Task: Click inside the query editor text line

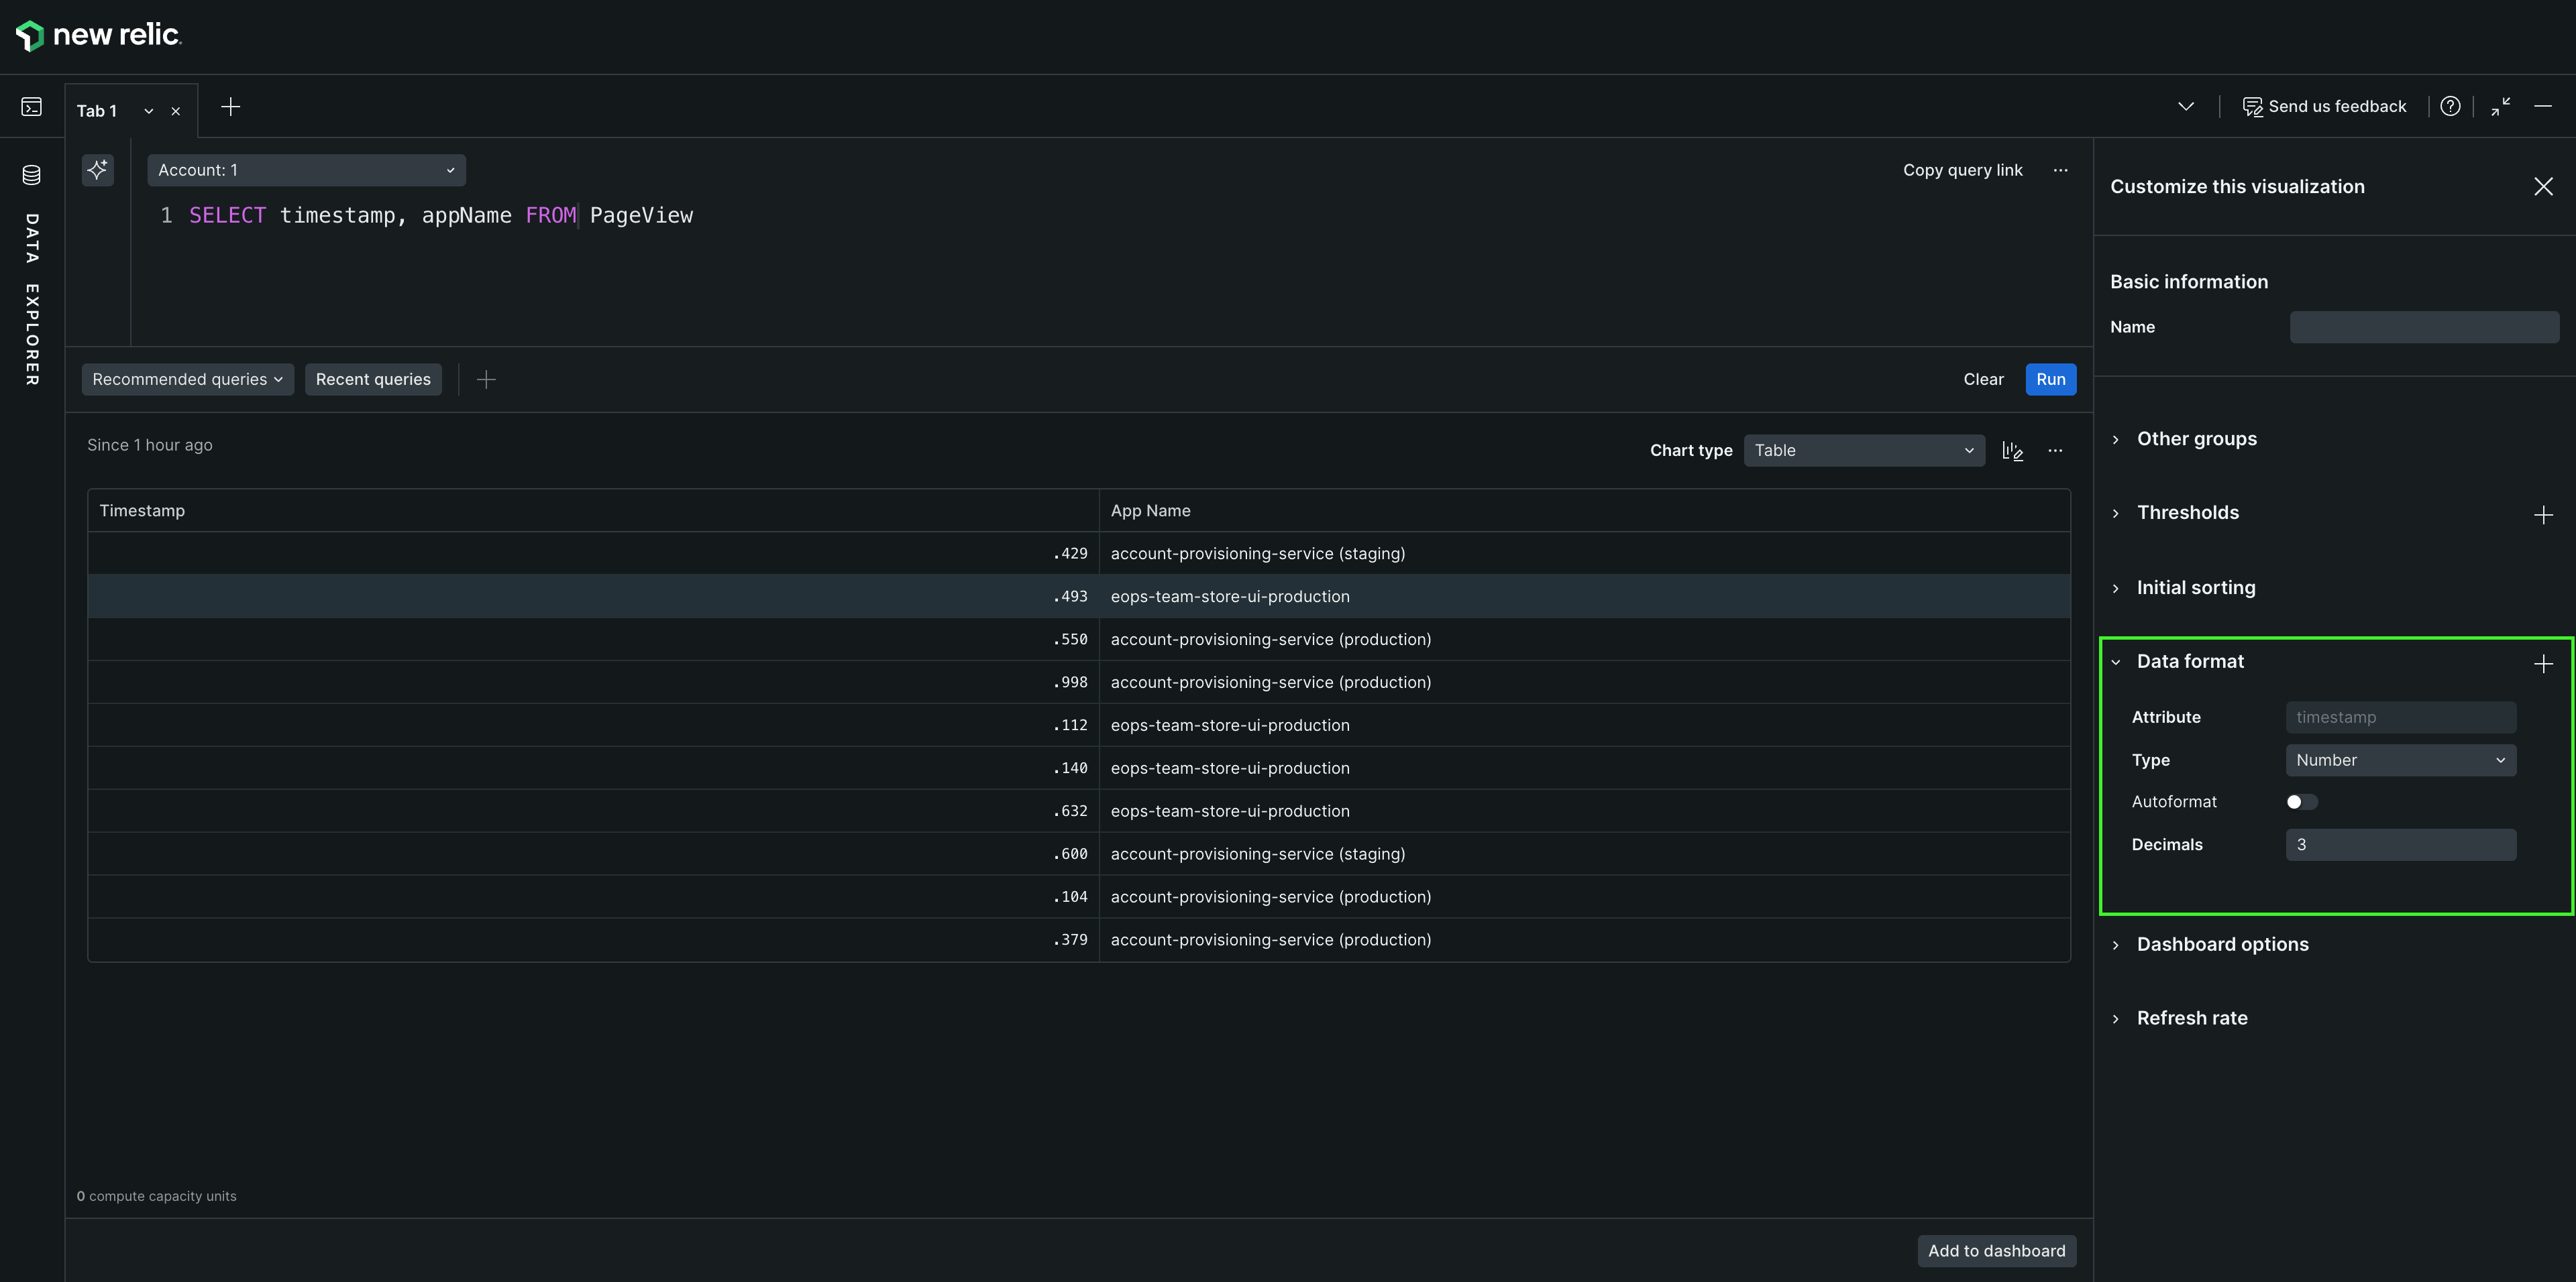Action: coord(441,216)
